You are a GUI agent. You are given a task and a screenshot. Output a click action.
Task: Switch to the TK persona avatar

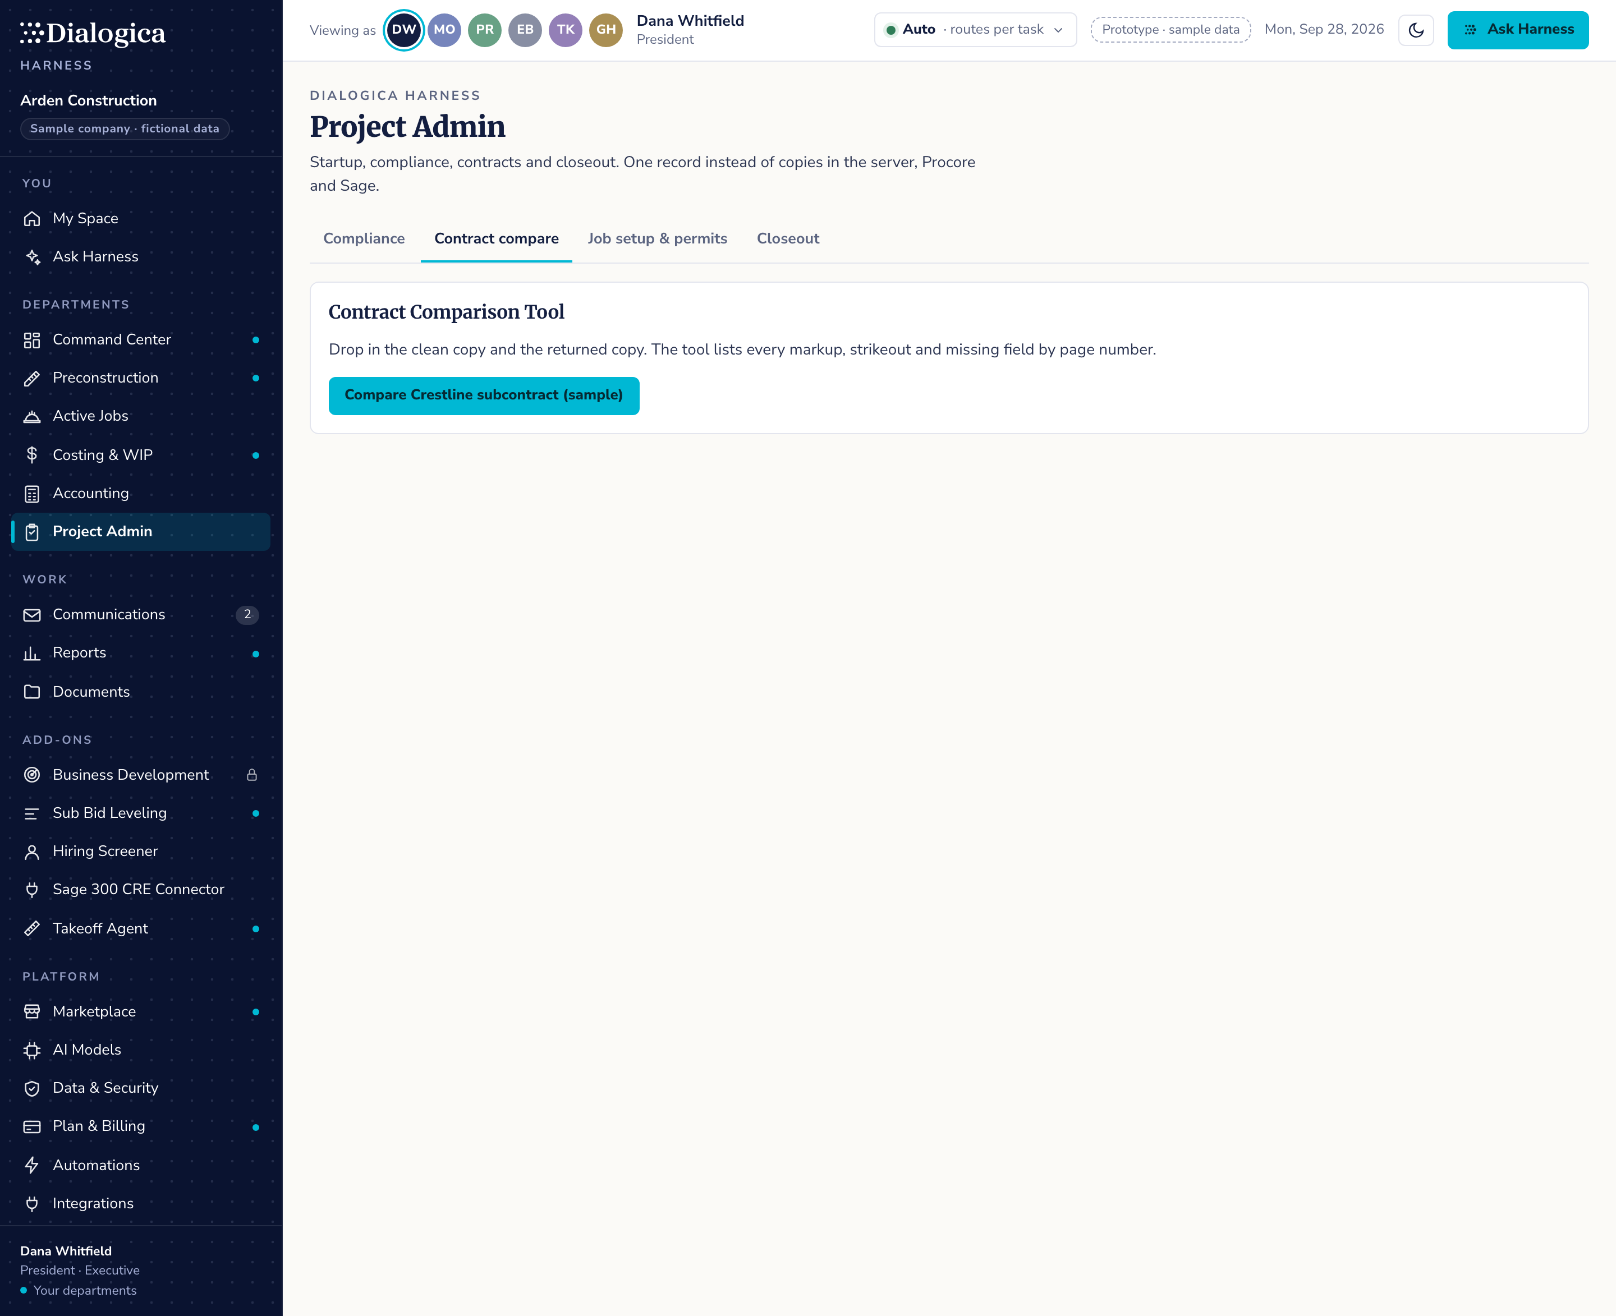[x=566, y=30]
